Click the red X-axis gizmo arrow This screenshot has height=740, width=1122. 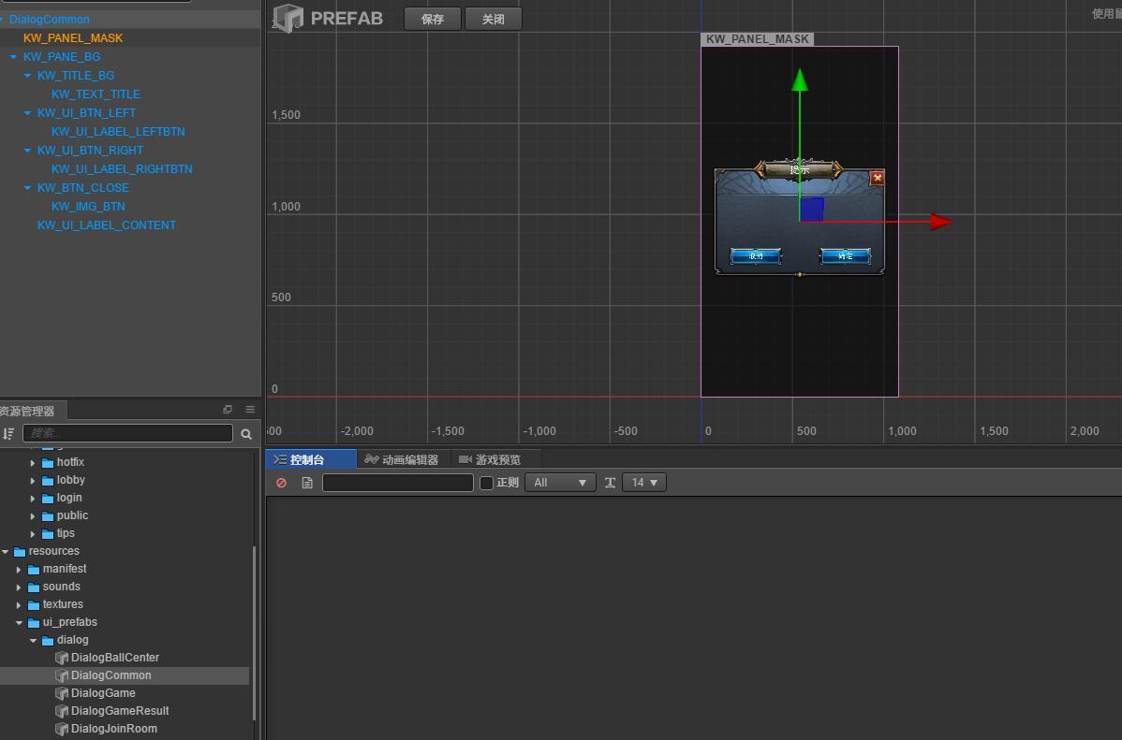pyautogui.click(x=941, y=222)
